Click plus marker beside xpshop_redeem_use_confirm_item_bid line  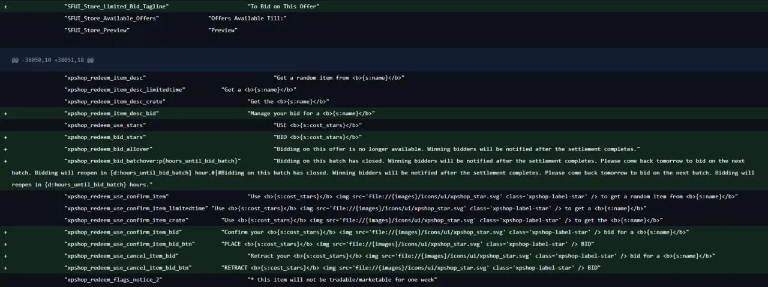6,232
